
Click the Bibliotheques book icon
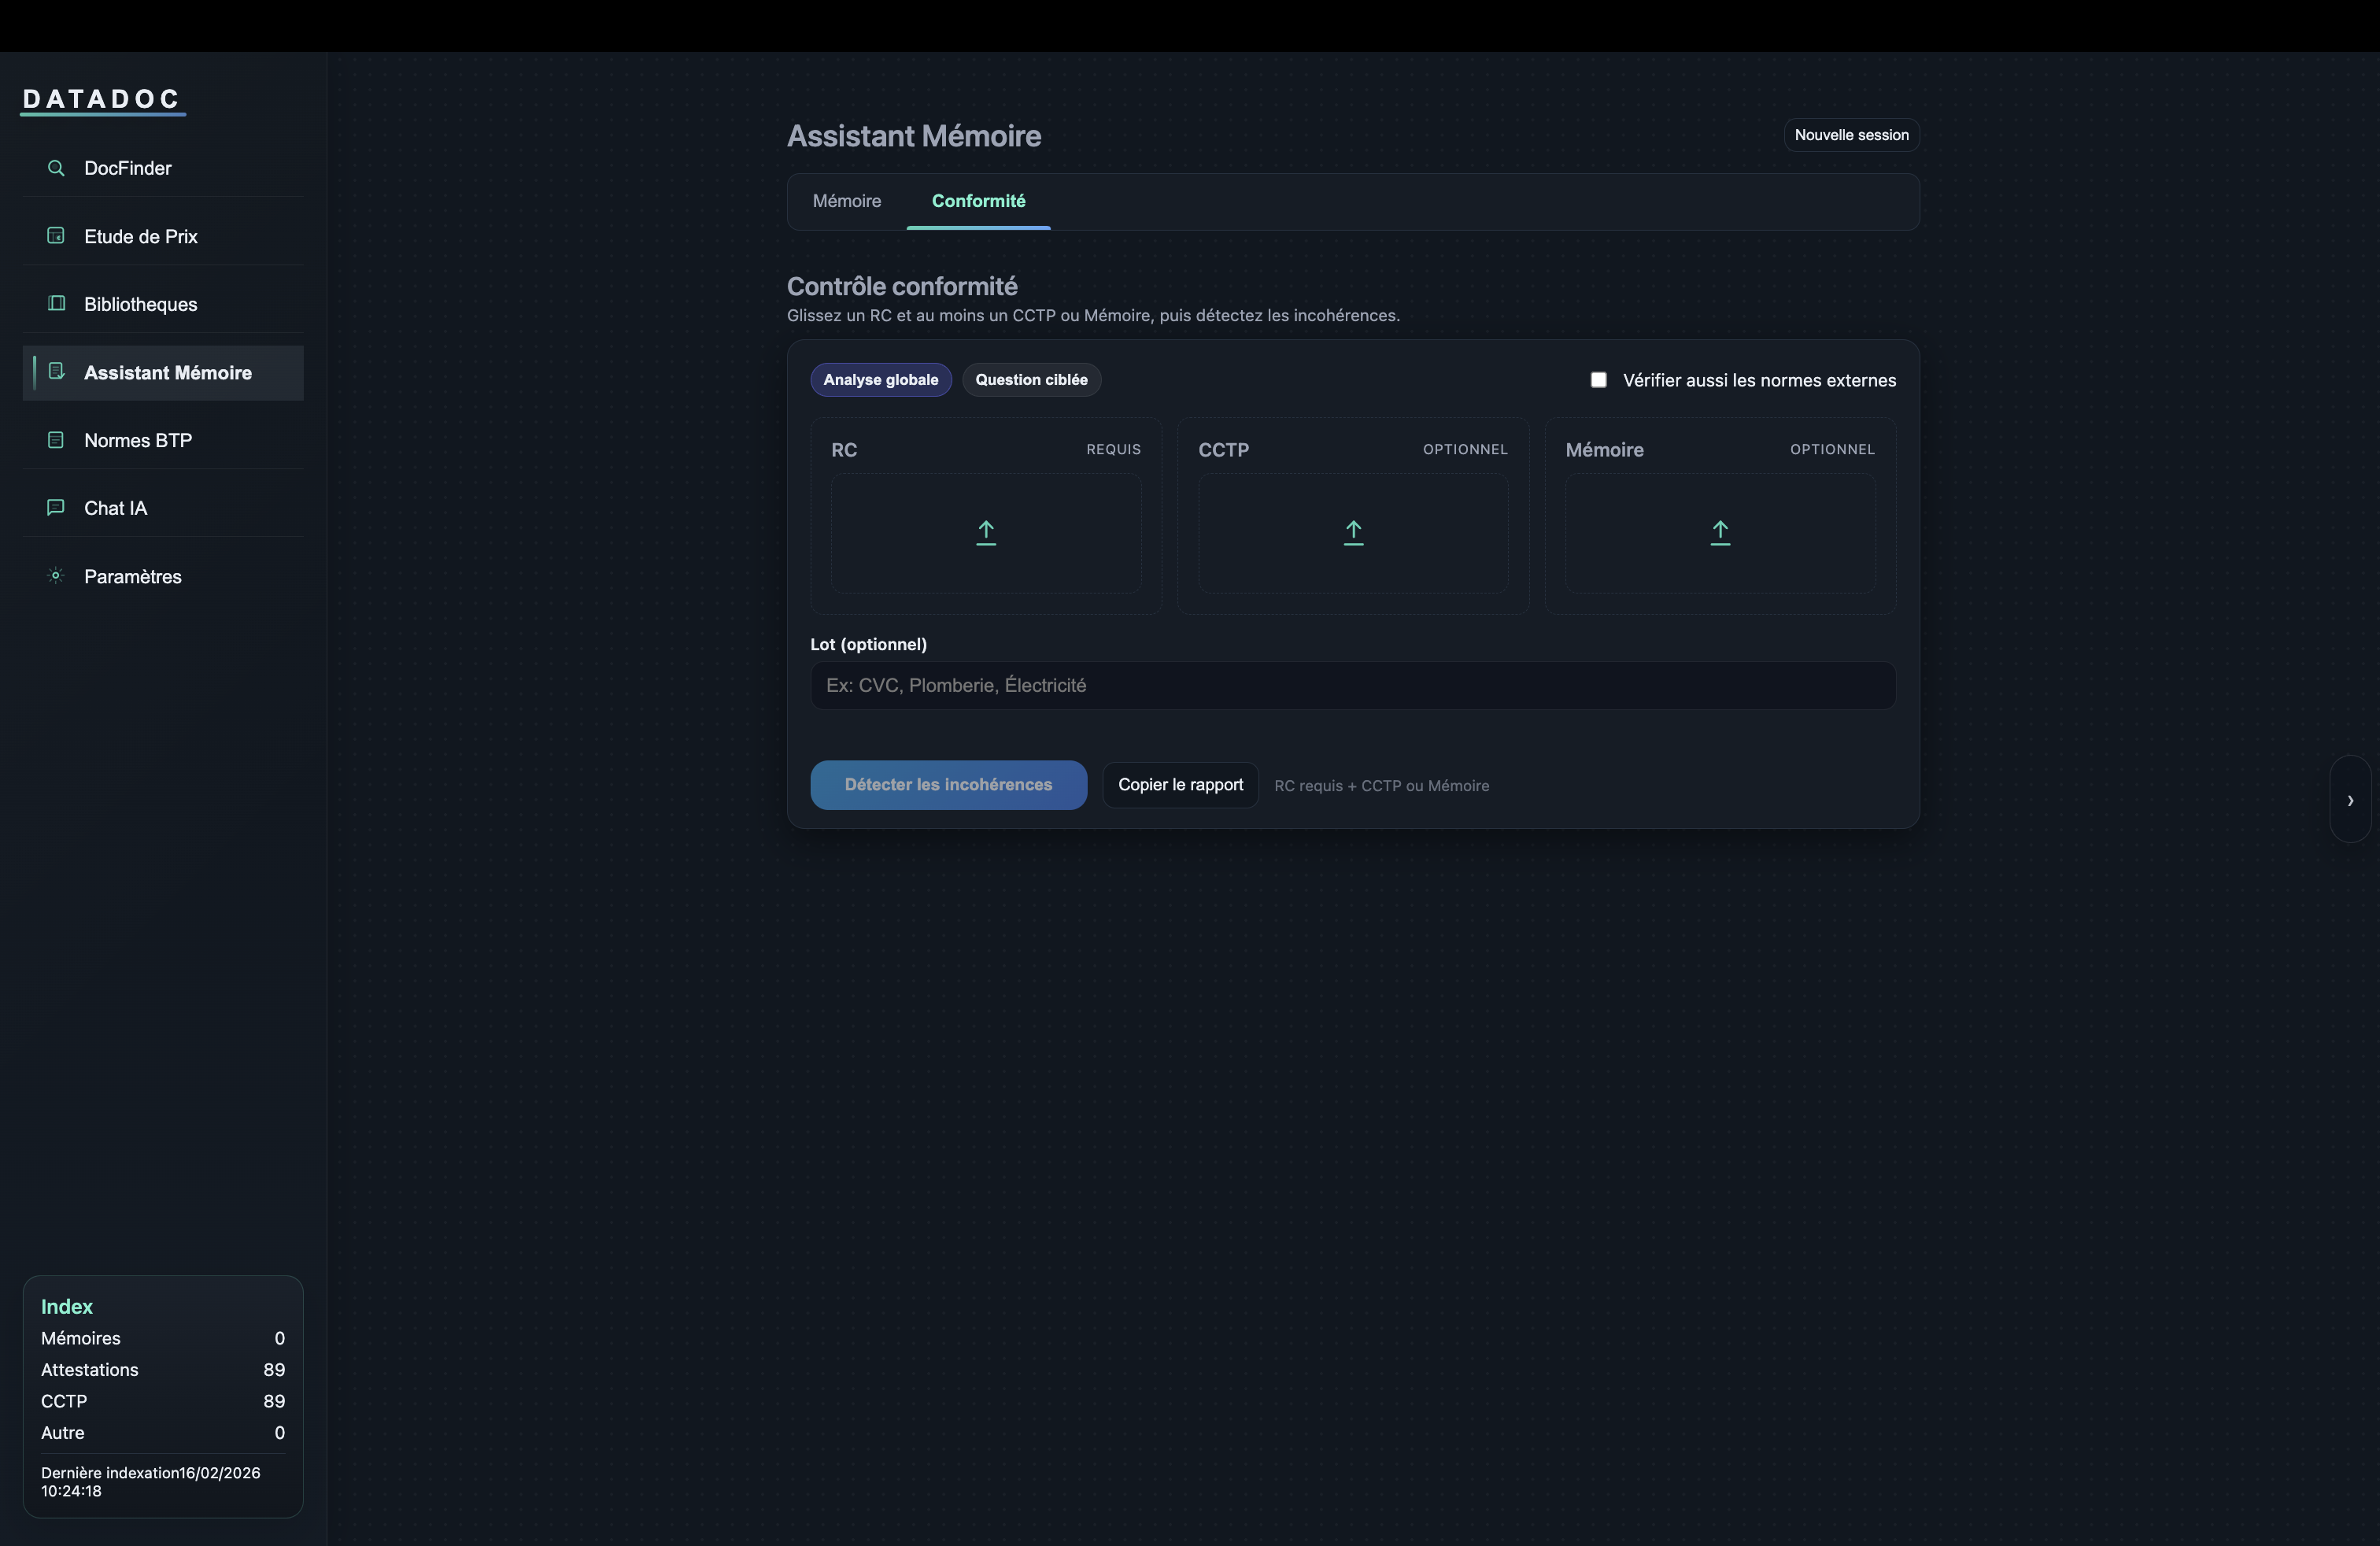click(x=56, y=304)
